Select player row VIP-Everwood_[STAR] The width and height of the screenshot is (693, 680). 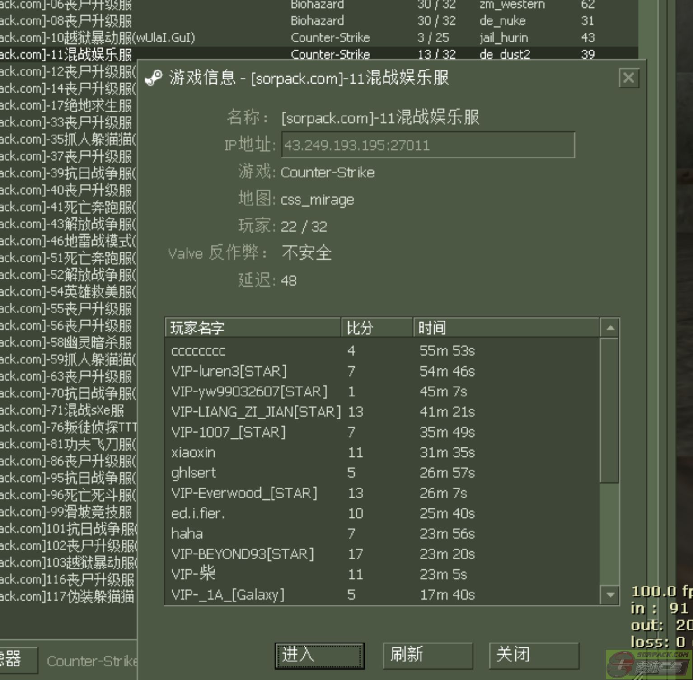pos(383,493)
